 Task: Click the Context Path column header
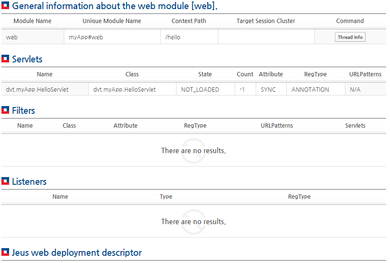pos(189,21)
